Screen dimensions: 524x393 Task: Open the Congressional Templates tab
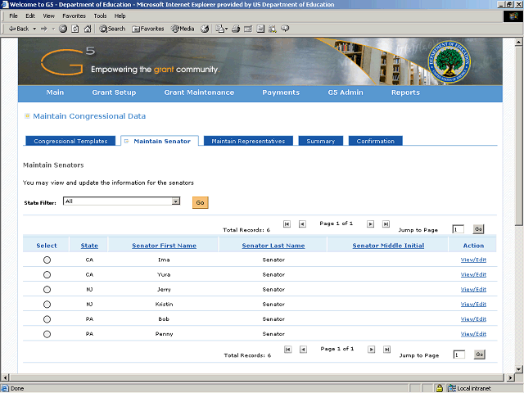tap(70, 141)
